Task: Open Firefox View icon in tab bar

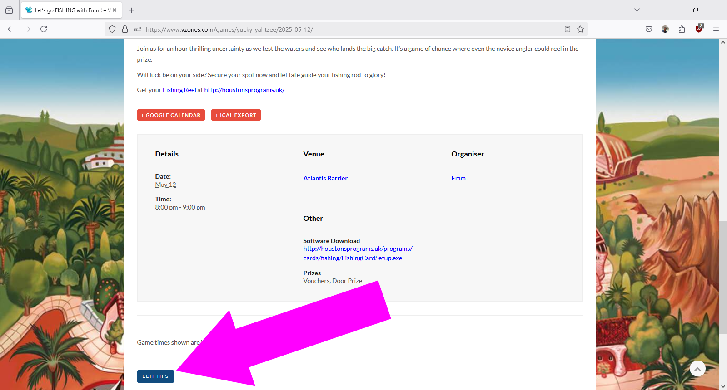Action: click(9, 10)
